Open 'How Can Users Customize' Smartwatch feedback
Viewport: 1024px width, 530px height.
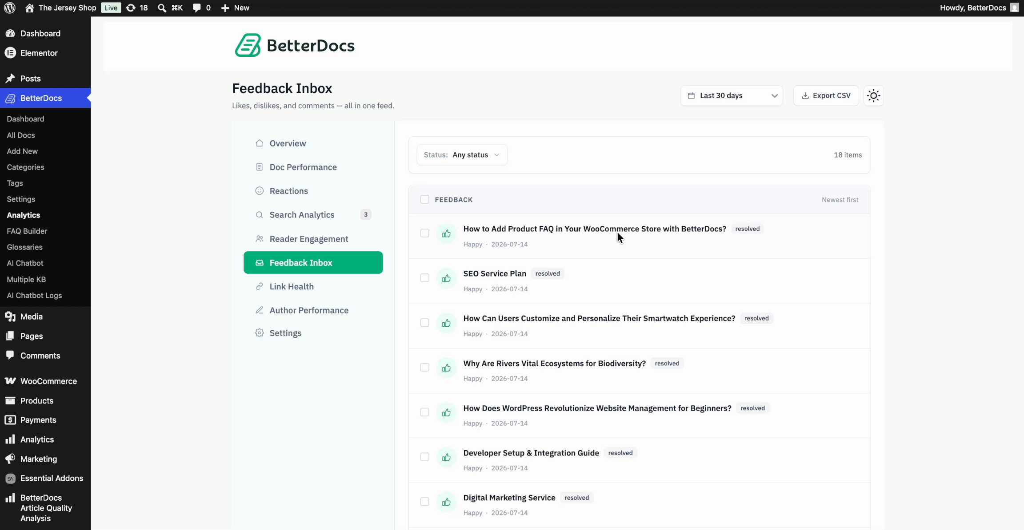click(599, 318)
